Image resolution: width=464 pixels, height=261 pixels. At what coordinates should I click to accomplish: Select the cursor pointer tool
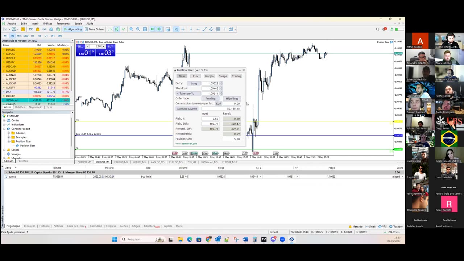click(176, 29)
